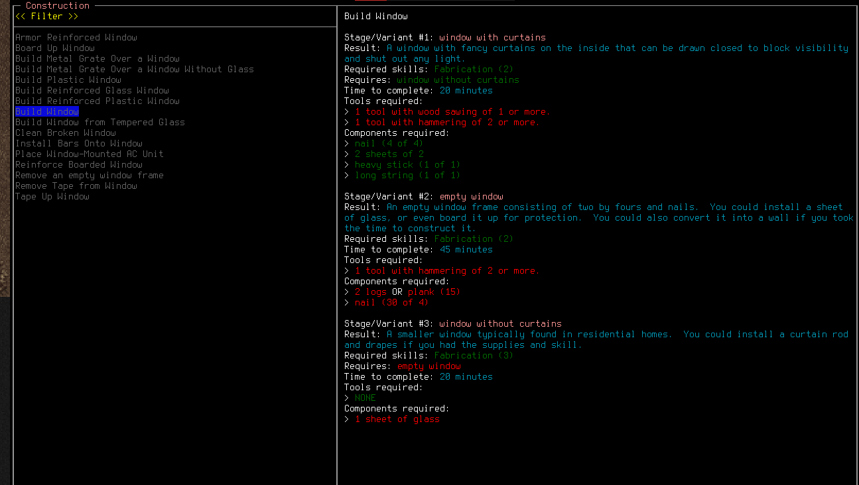Click the nail (4 of 4) component
Screen dimensions: 859x485
pos(389,143)
